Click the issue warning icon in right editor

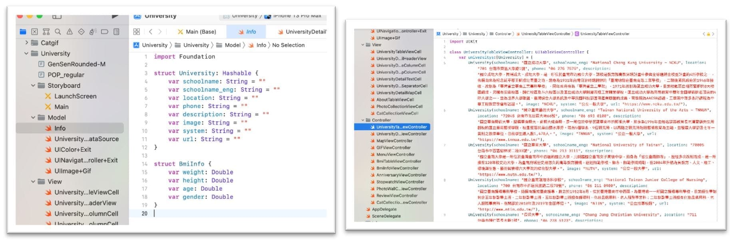coord(708,34)
